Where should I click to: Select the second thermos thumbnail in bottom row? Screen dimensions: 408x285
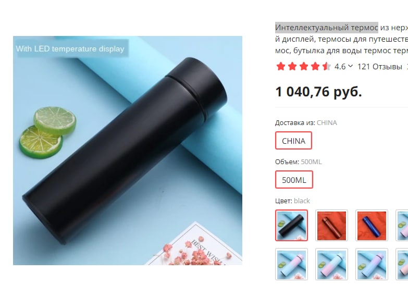click(331, 264)
